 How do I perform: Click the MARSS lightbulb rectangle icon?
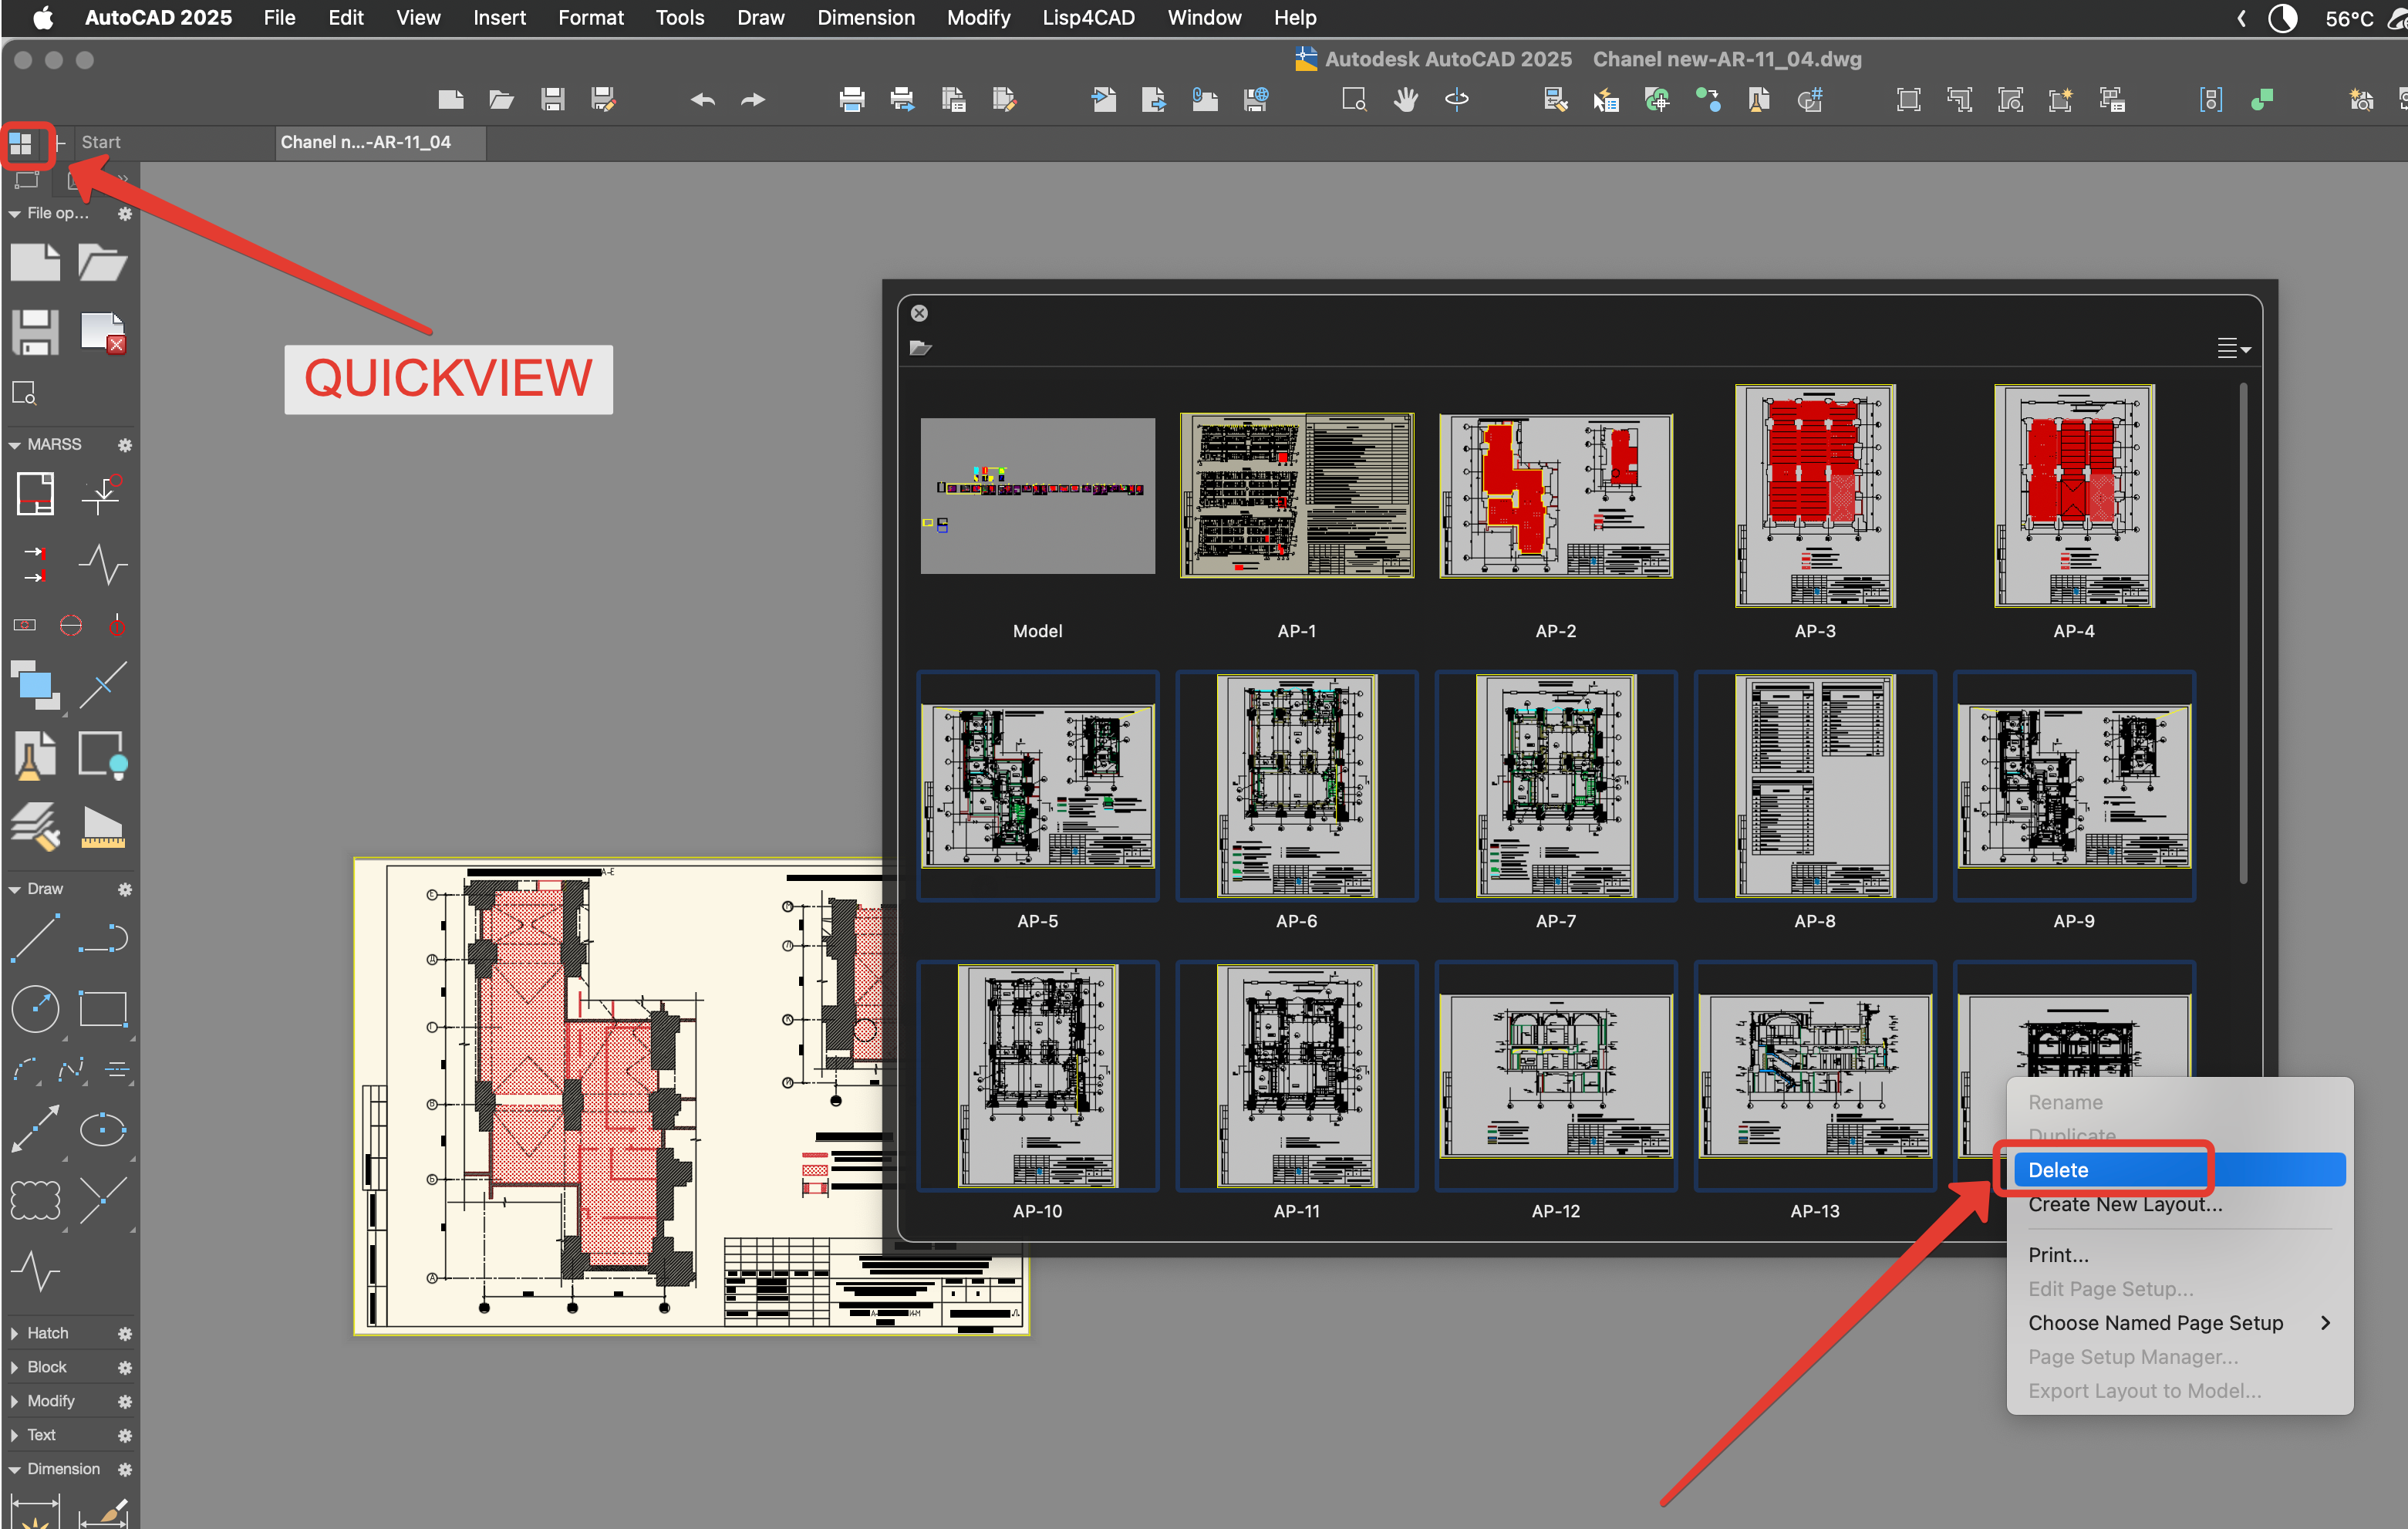[x=103, y=756]
